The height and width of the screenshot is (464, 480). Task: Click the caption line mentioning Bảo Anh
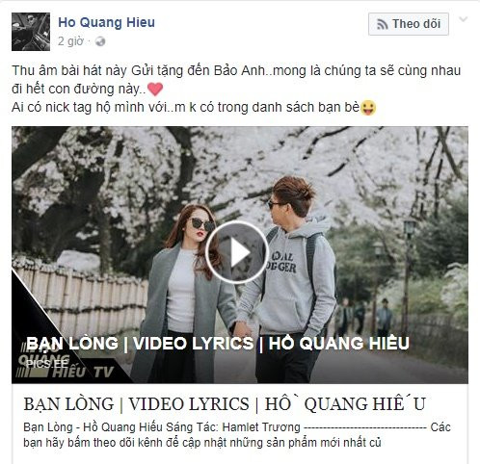pos(236,70)
